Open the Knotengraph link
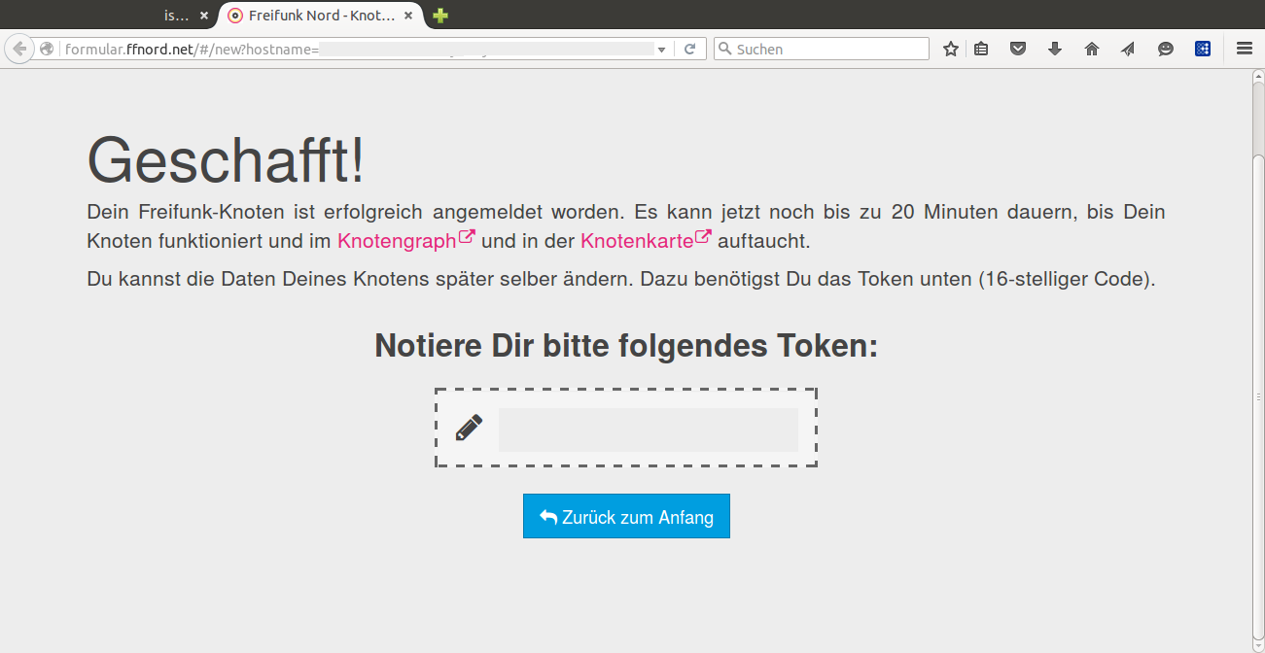This screenshot has height=653, width=1265. click(397, 241)
